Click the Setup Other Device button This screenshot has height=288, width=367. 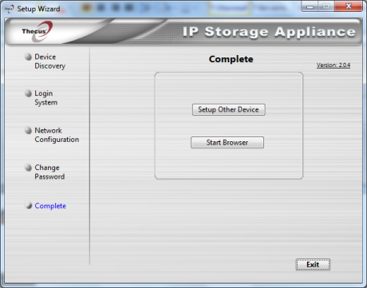click(x=229, y=109)
